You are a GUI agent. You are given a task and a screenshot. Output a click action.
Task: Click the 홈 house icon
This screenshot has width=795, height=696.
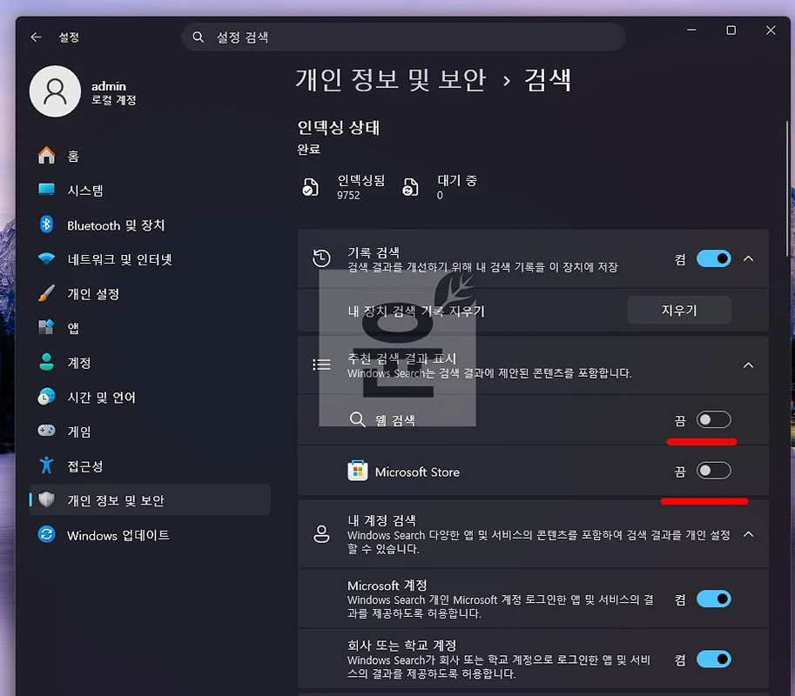point(47,156)
